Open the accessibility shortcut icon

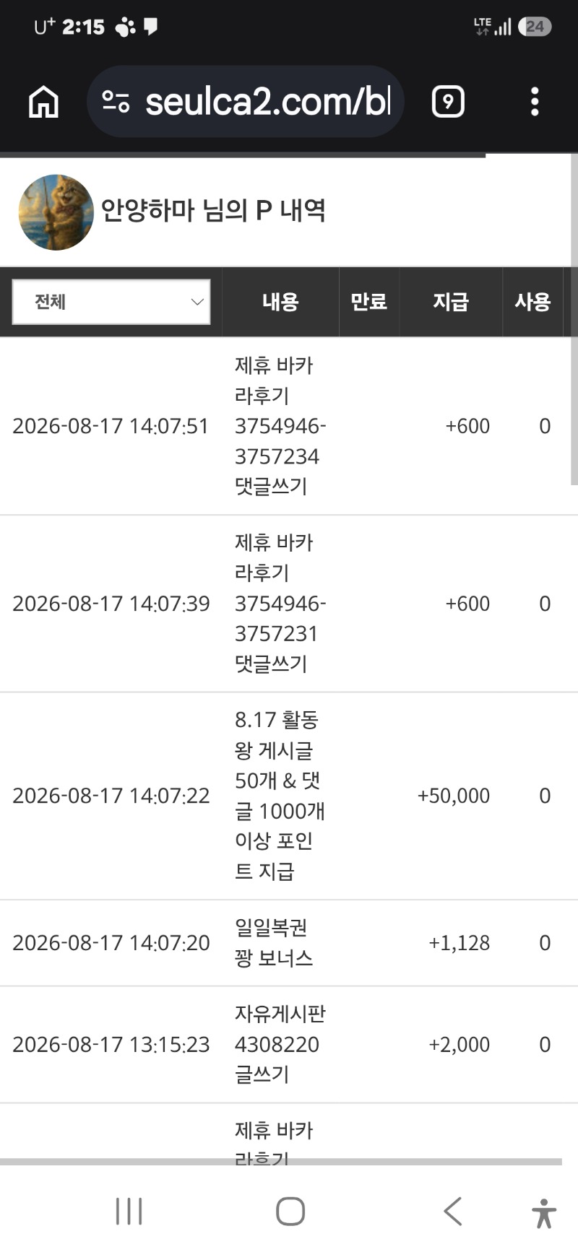tap(544, 1213)
